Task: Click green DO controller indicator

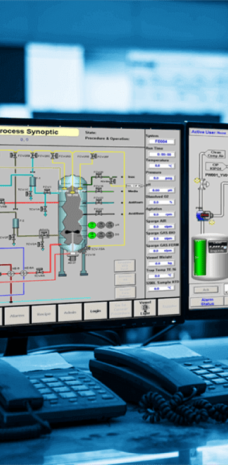Action: (92, 235)
